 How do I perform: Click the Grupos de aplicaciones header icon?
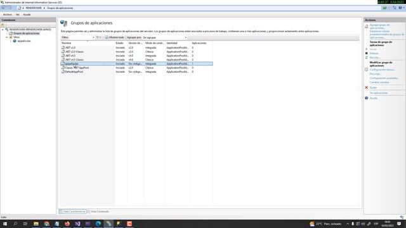[x=63, y=23]
